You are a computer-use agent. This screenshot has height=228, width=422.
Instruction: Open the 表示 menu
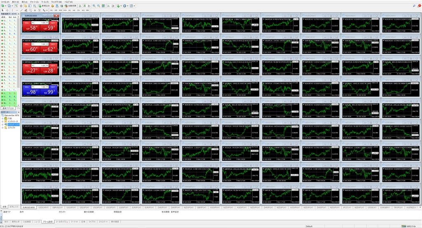point(16,2)
